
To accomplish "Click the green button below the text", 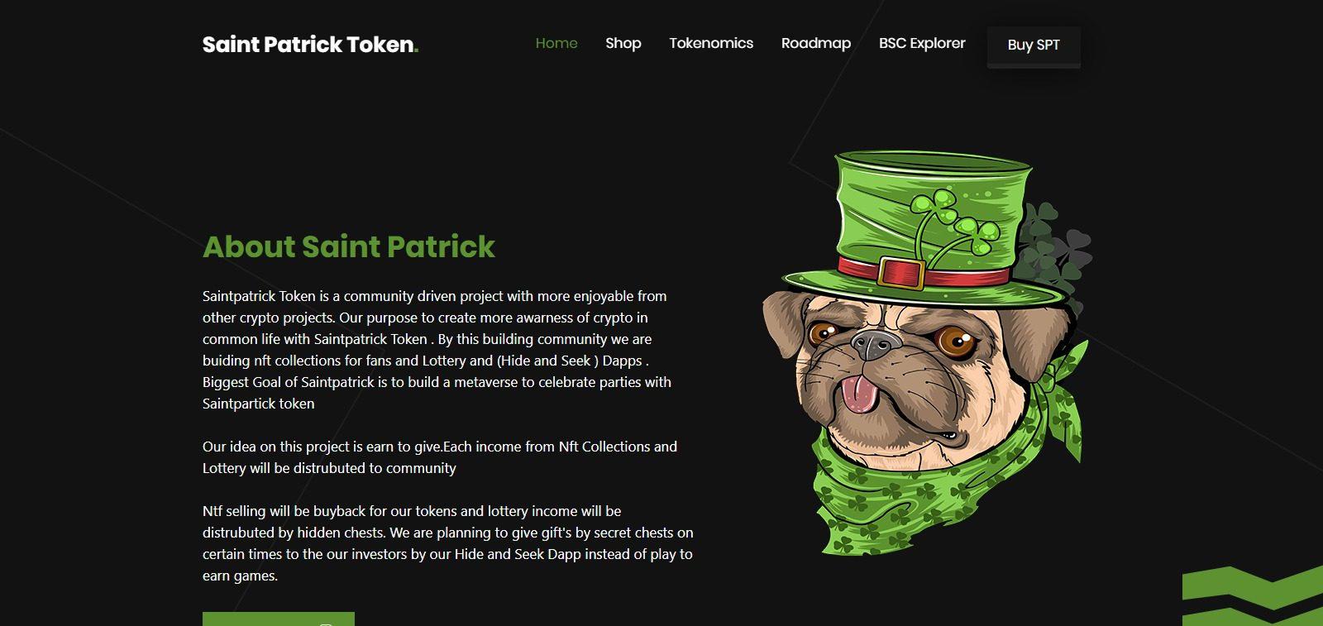I will coord(279,619).
